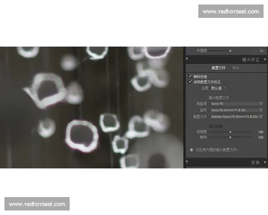
Task: Click the 扭曲度 value field showing 100
Action: point(260,132)
